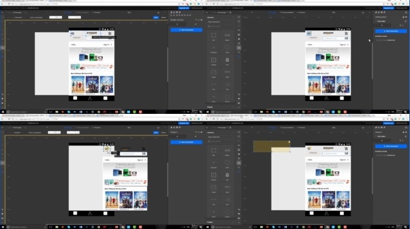Click the yellow highlighted rectangle on bottom-right canvas

[x=272, y=146]
